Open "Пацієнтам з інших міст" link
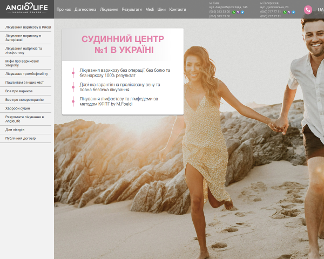 point(24,83)
